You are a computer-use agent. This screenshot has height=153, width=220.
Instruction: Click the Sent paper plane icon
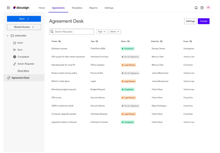(15, 50)
